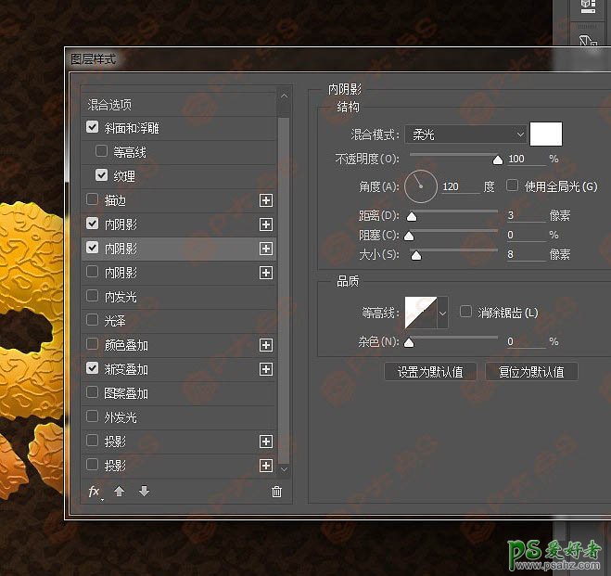Enable the 使用全局光 checkbox

tap(512, 186)
